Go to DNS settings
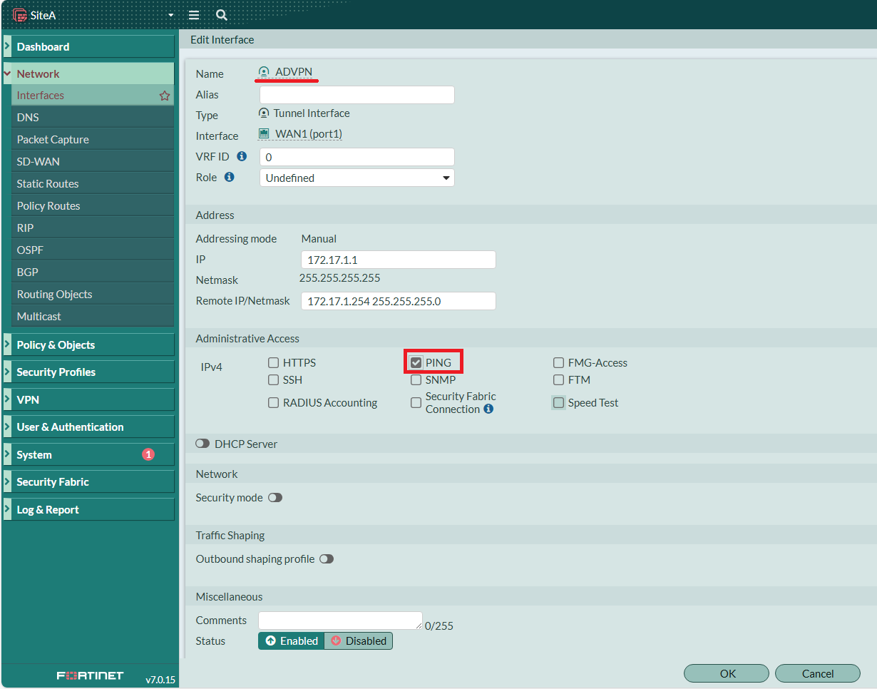The width and height of the screenshot is (877, 689). 93,117
